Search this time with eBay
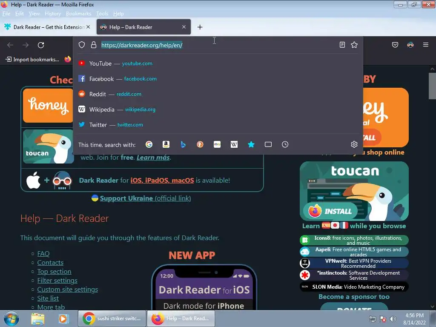436x327 pixels. click(x=217, y=144)
